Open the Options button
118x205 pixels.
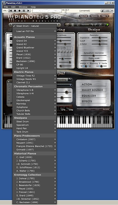click(94, 16)
